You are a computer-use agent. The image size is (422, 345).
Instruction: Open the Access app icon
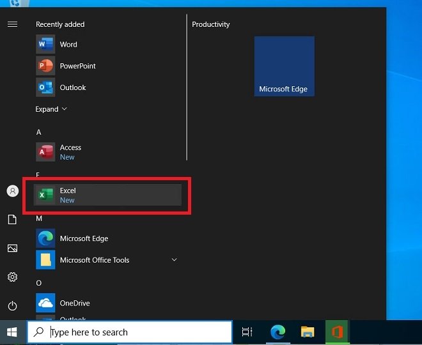click(x=45, y=152)
